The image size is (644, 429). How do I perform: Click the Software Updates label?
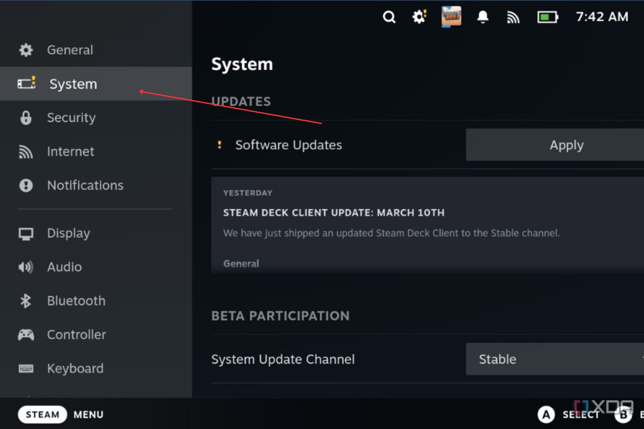click(288, 145)
